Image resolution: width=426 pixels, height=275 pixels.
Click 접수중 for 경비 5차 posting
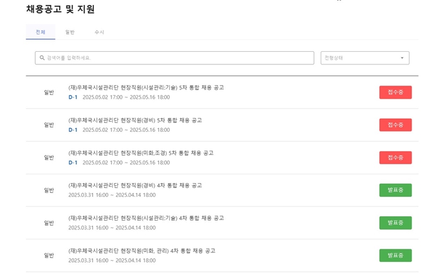tap(395, 125)
